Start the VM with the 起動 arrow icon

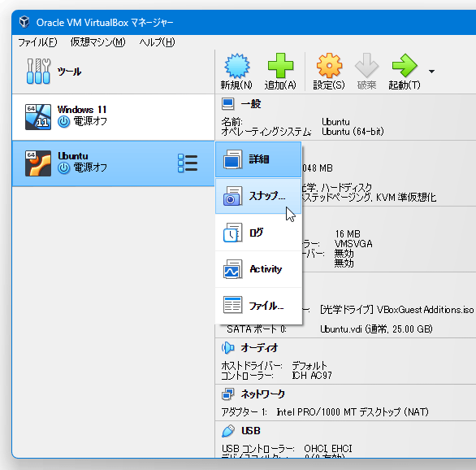[405, 66]
